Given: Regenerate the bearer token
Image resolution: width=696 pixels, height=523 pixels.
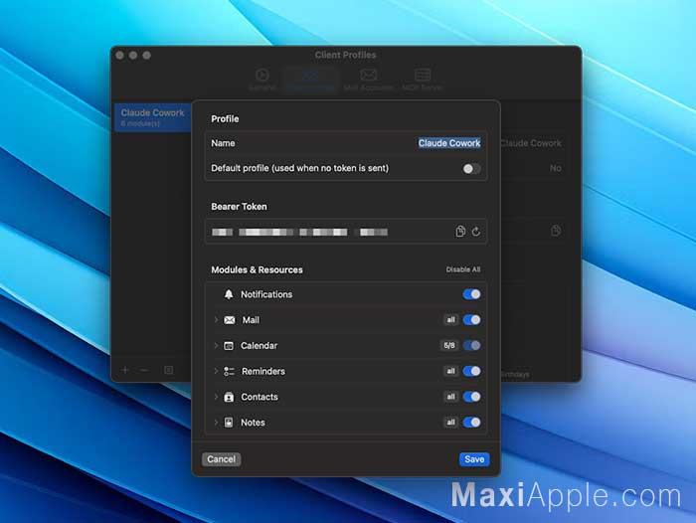Looking at the screenshot, I should [476, 232].
